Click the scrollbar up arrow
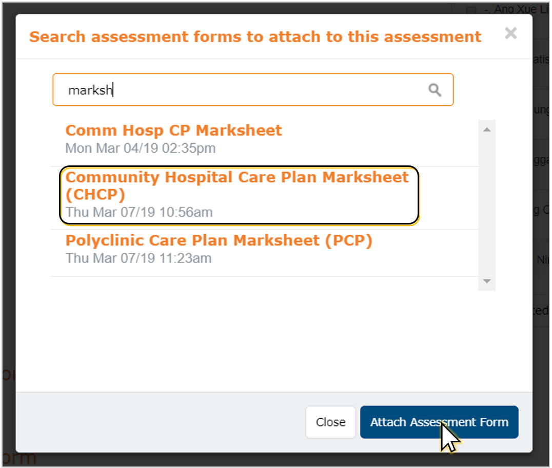This screenshot has width=552, height=468. (487, 129)
